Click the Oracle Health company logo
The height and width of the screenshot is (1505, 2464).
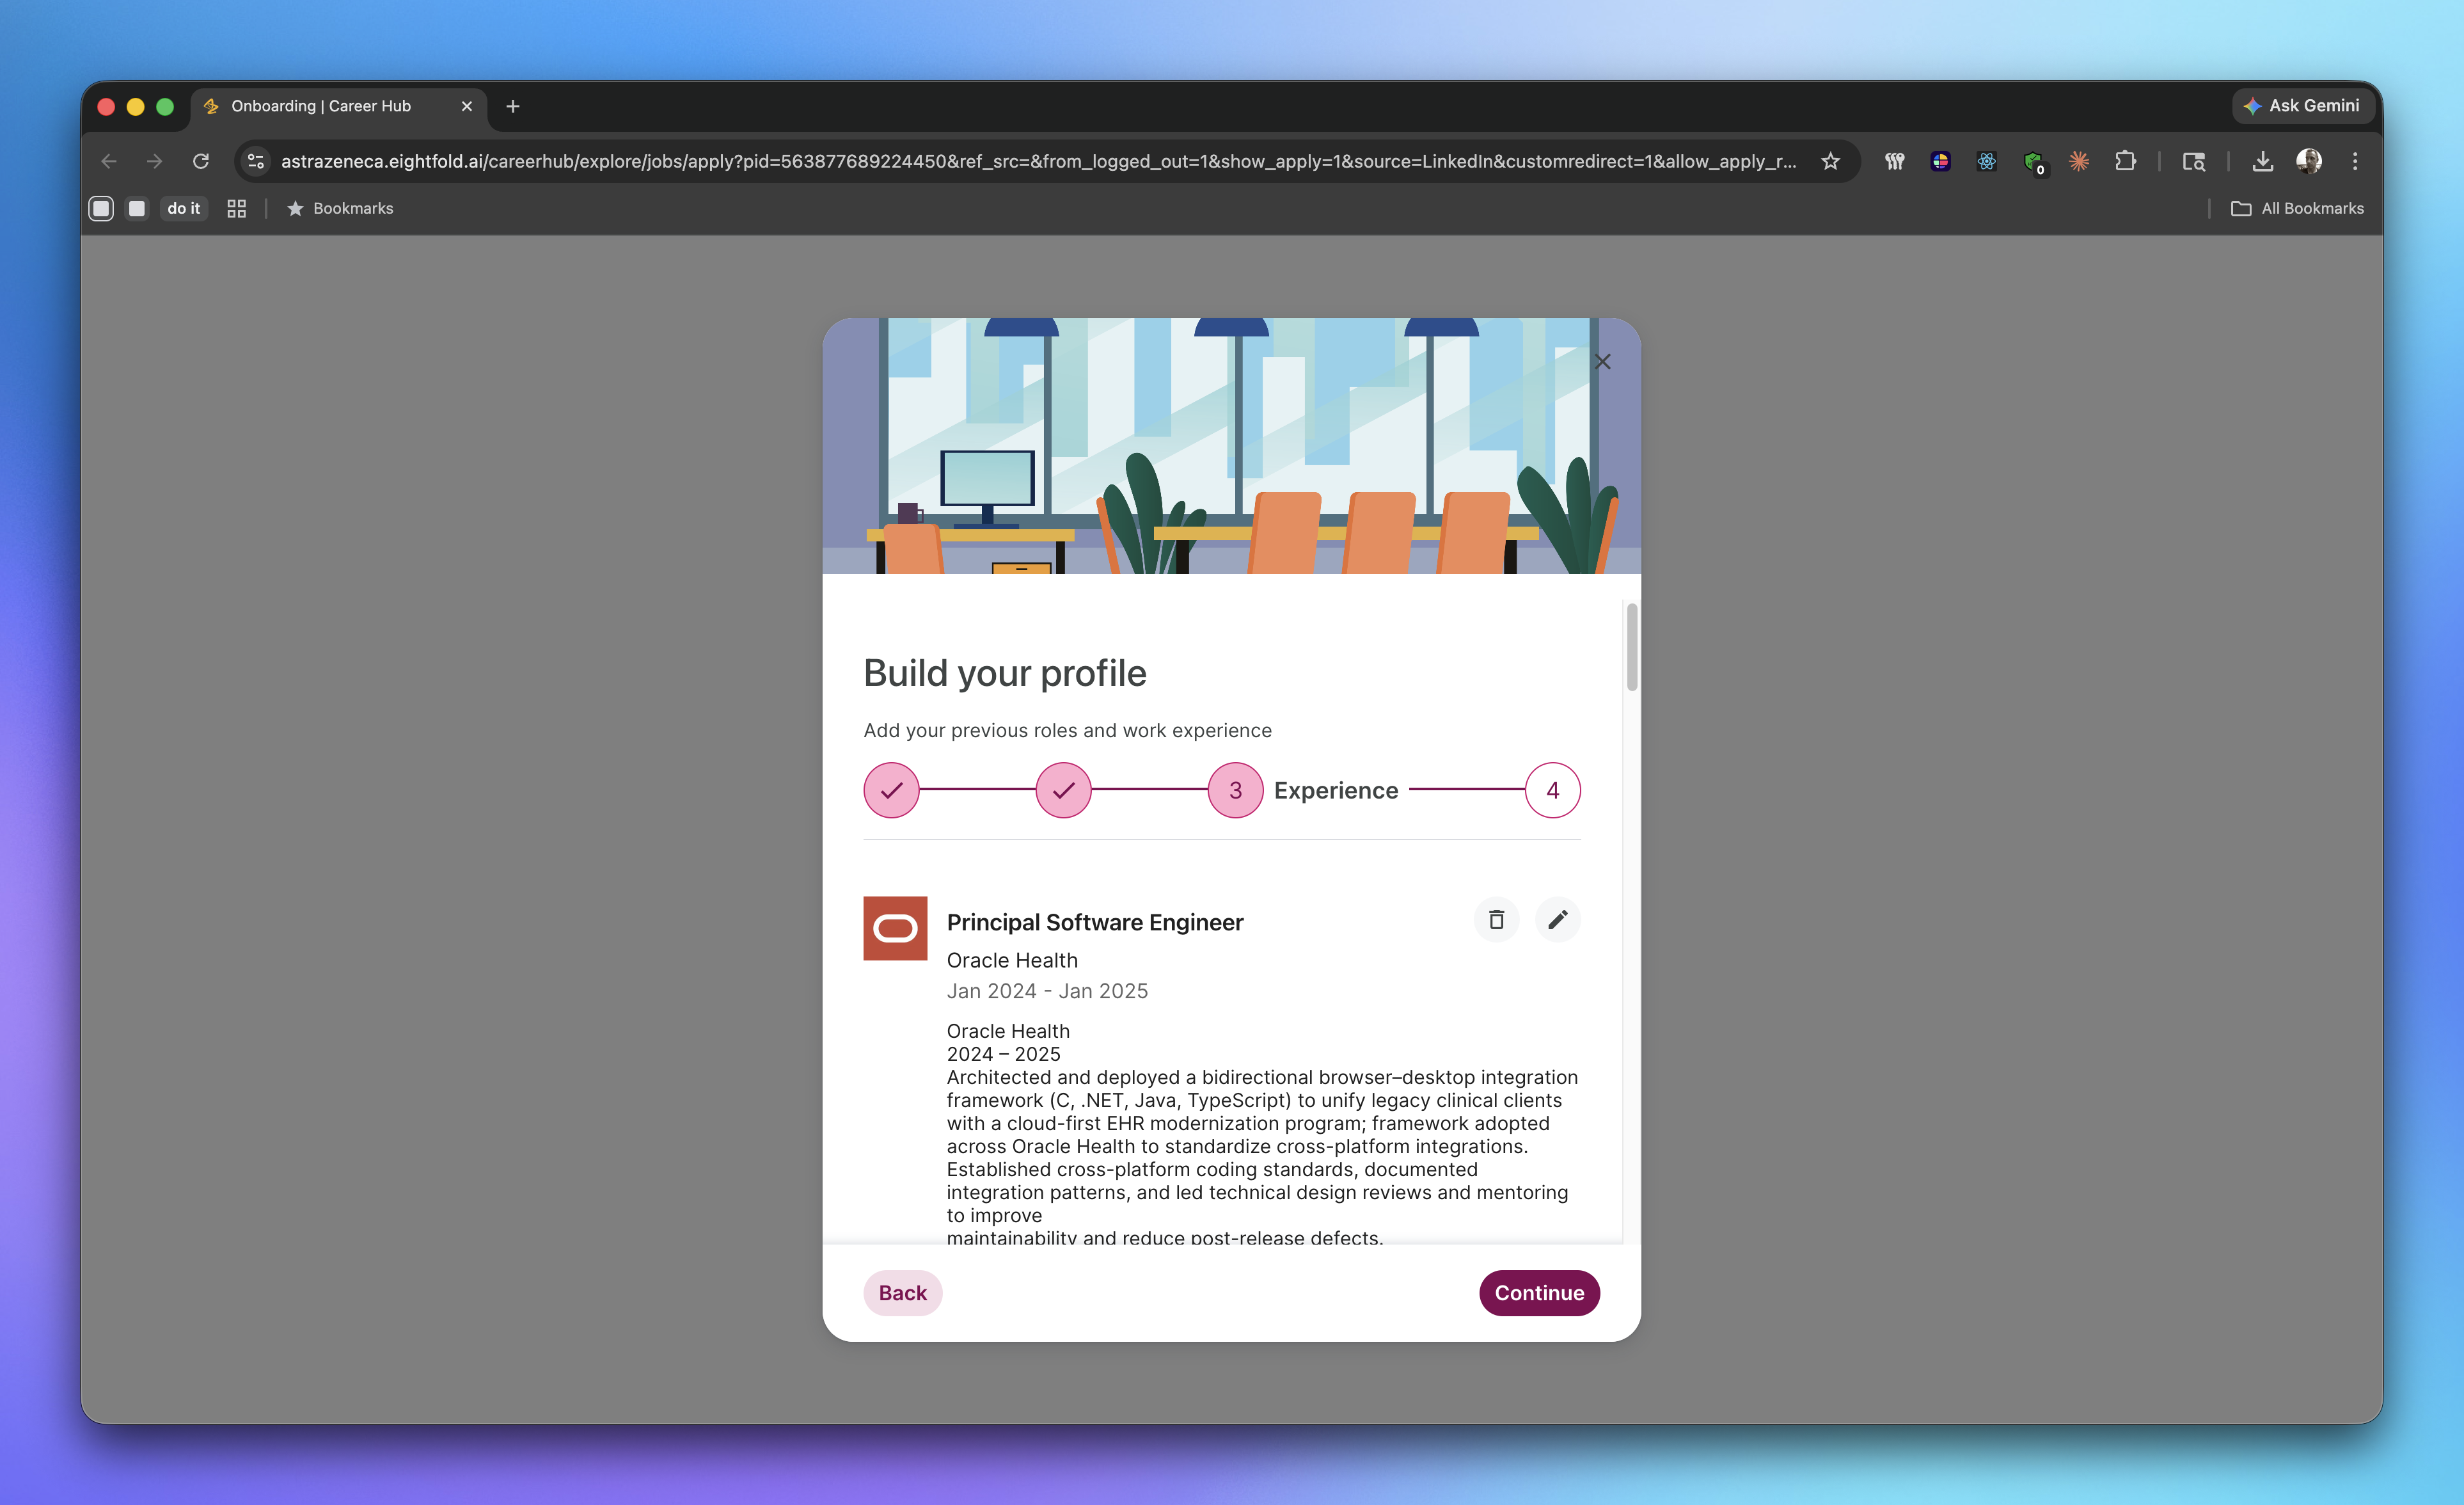click(895, 928)
